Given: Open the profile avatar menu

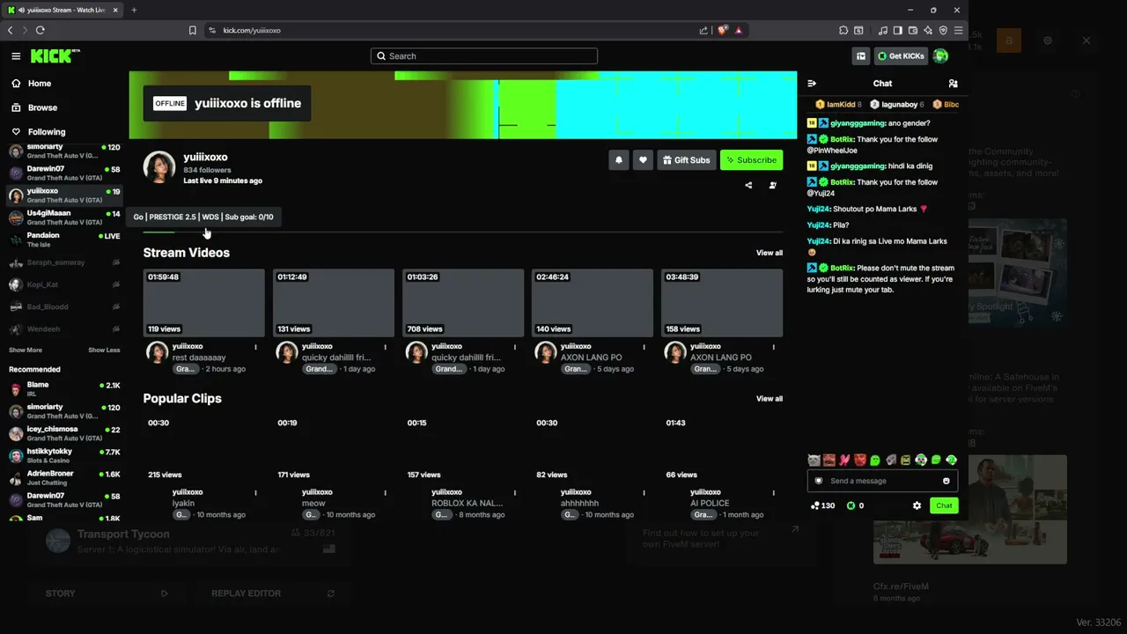Looking at the screenshot, I should (940, 56).
